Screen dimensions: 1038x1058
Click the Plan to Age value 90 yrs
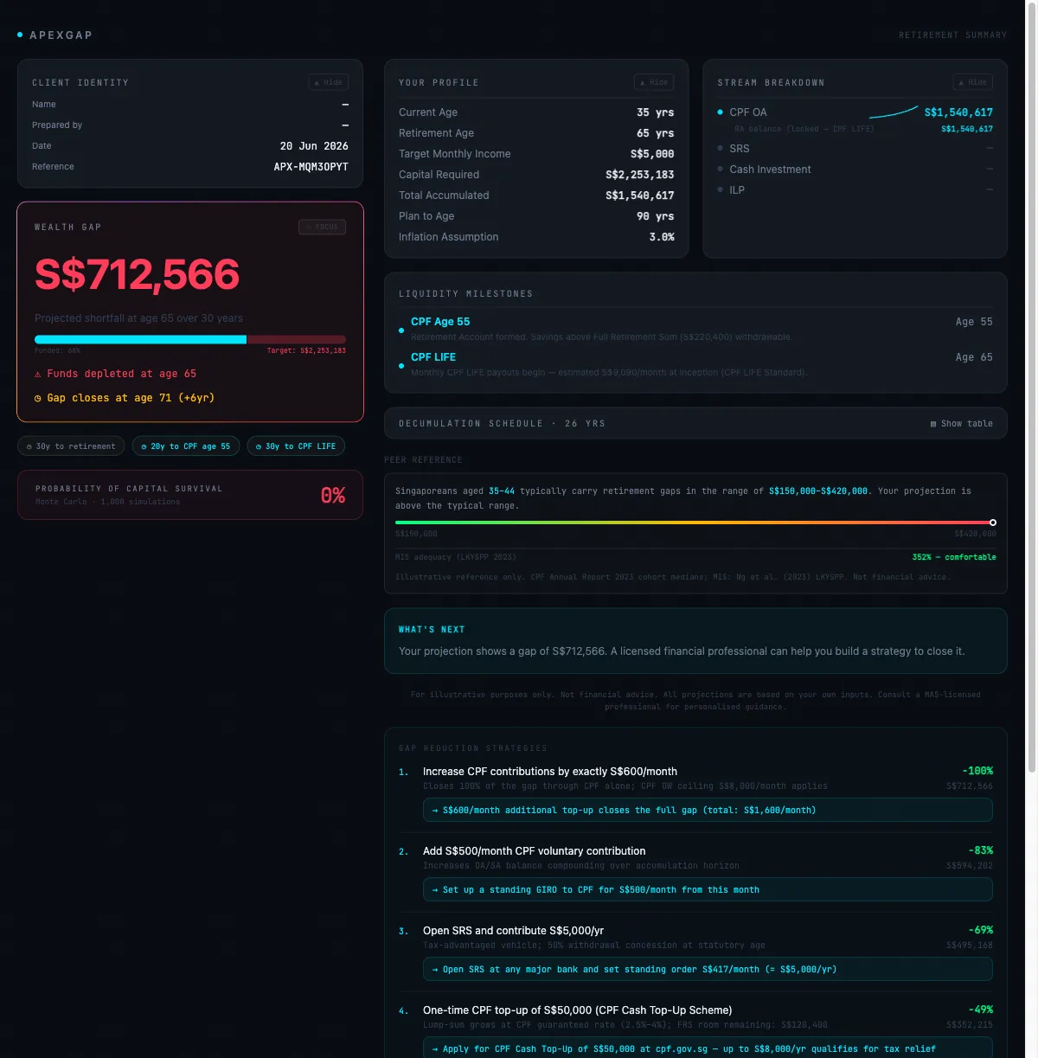pyautogui.click(x=655, y=216)
